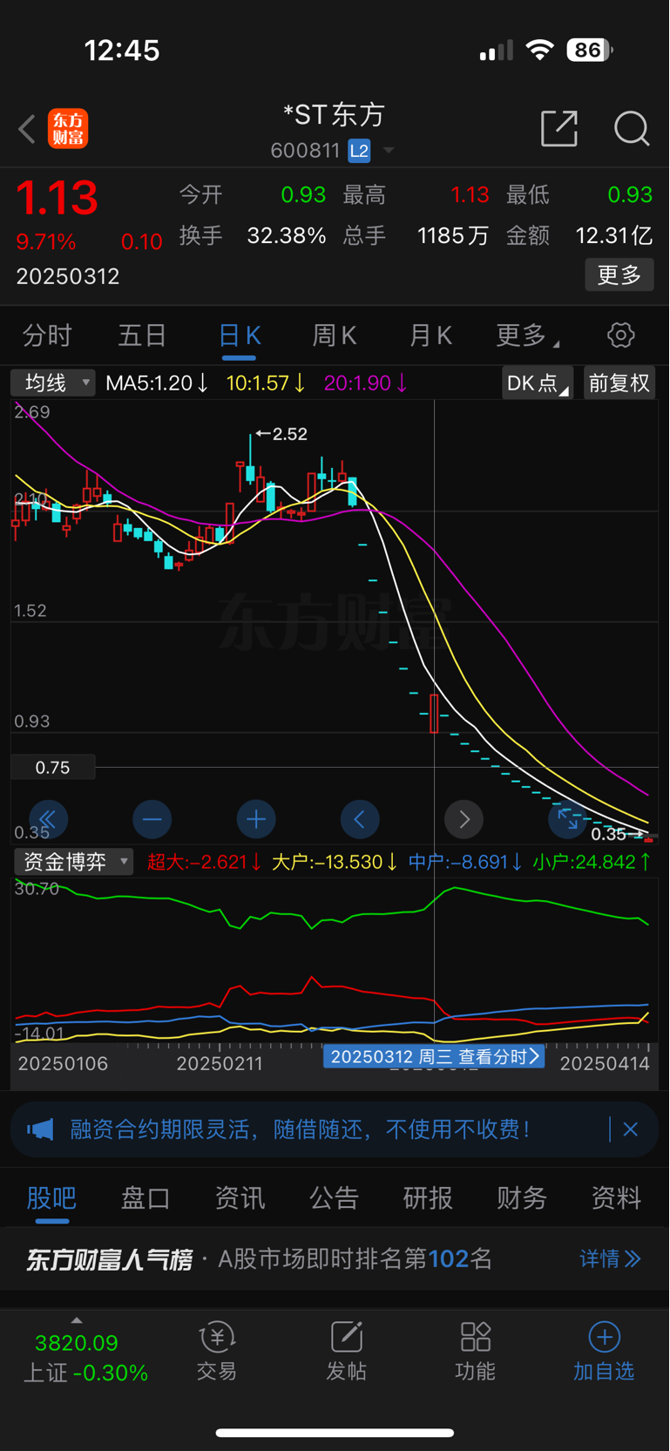This screenshot has height=1451, width=670.
Task: Expand the 更多 chart periods menu
Action: (526, 335)
